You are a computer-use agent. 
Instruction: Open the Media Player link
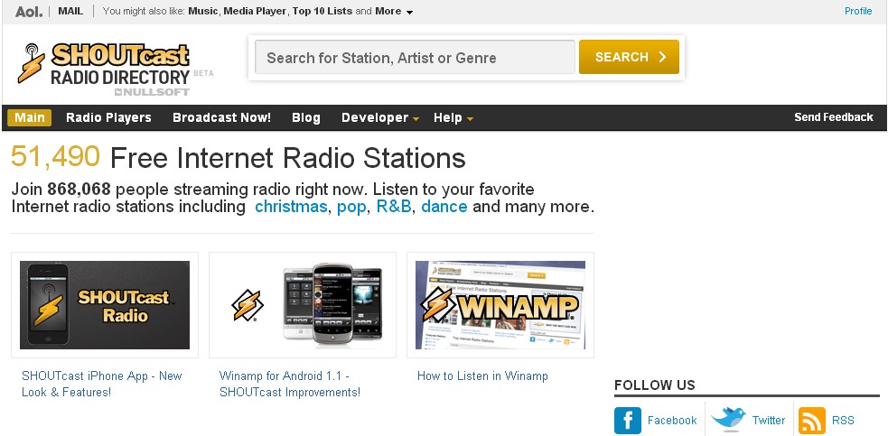[x=255, y=11]
